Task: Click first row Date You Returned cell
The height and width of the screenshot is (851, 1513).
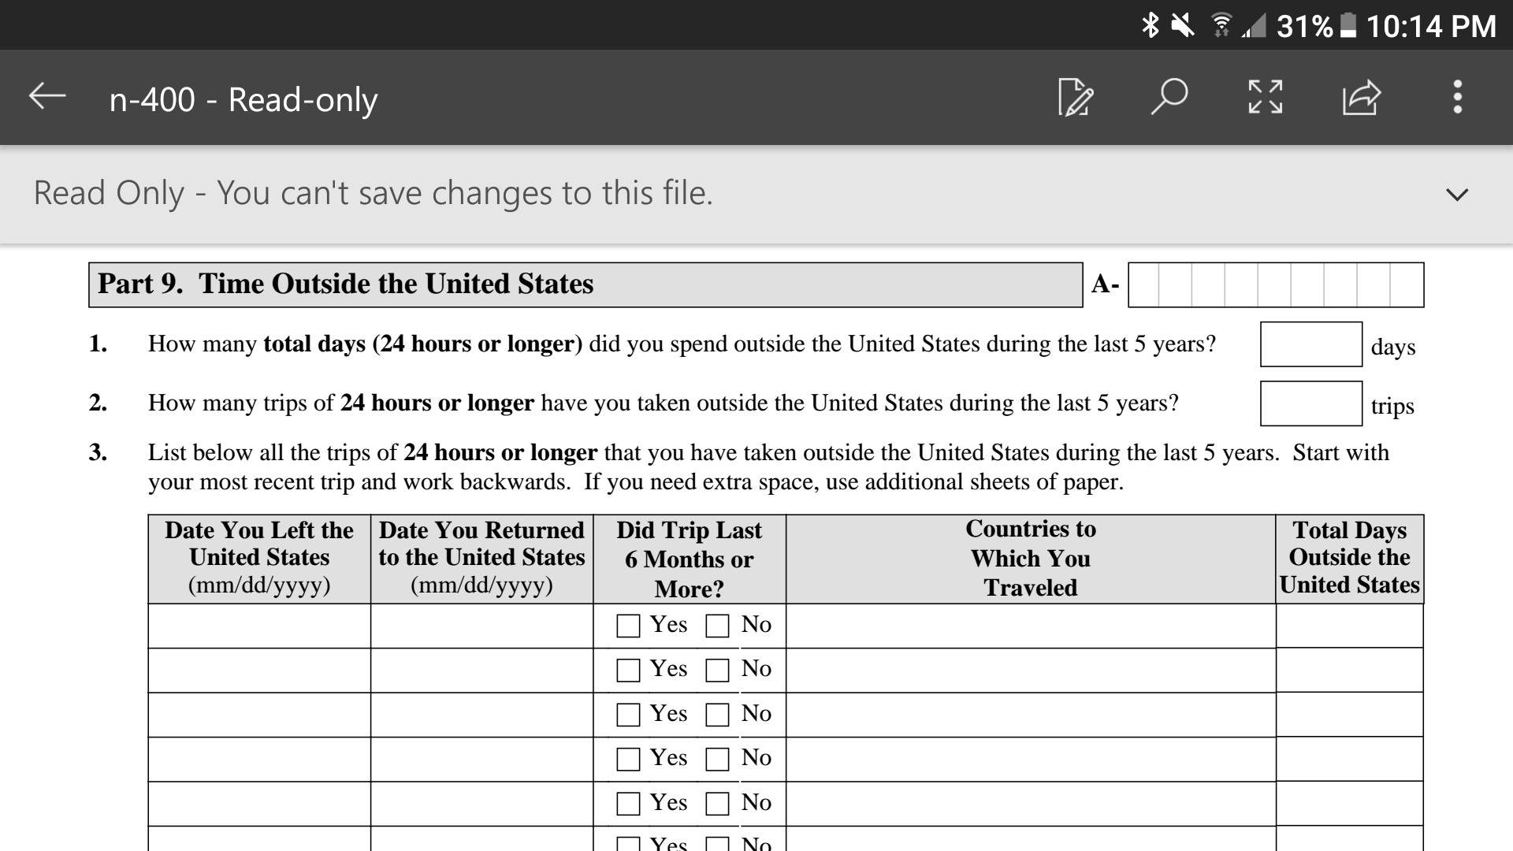Action: pyautogui.click(x=482, y=626)
